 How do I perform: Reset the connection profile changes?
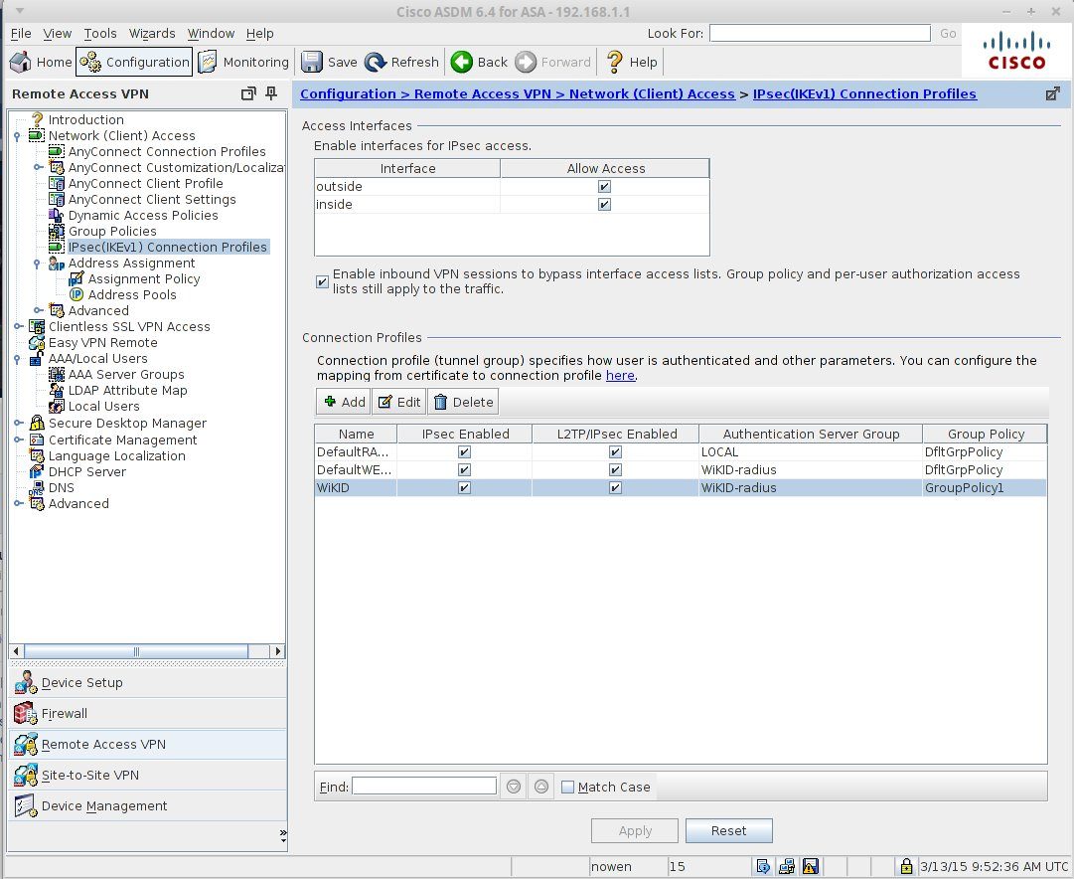728,830
